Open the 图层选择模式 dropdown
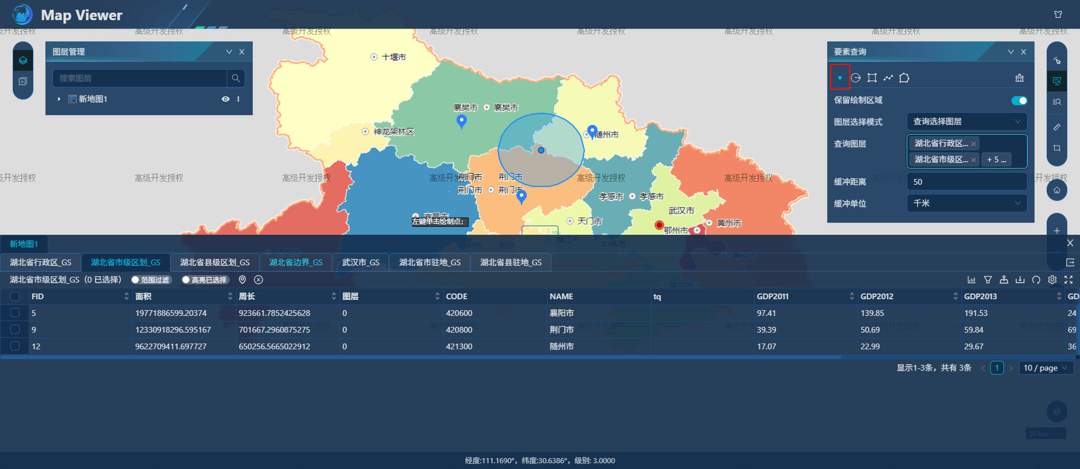 pyautogui.click(x=967, y=121)
